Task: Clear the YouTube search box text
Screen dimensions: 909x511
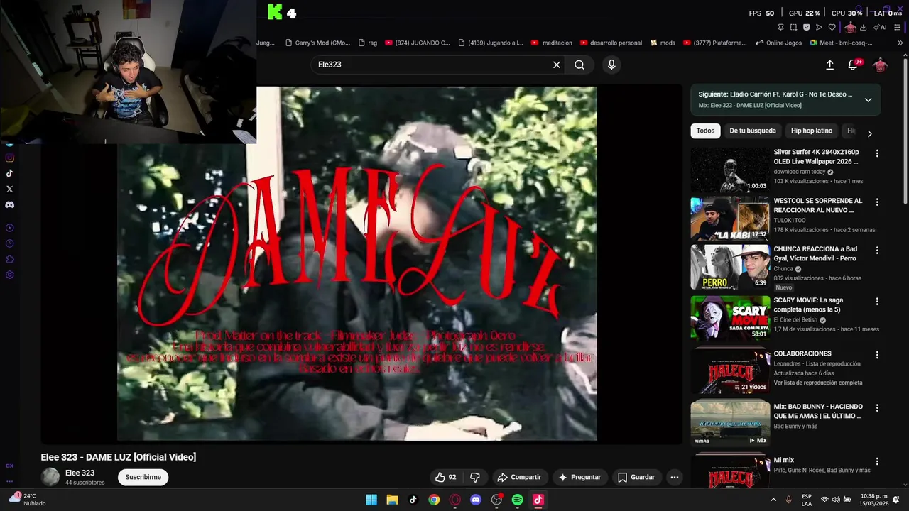Action: (x=557, y=65)
